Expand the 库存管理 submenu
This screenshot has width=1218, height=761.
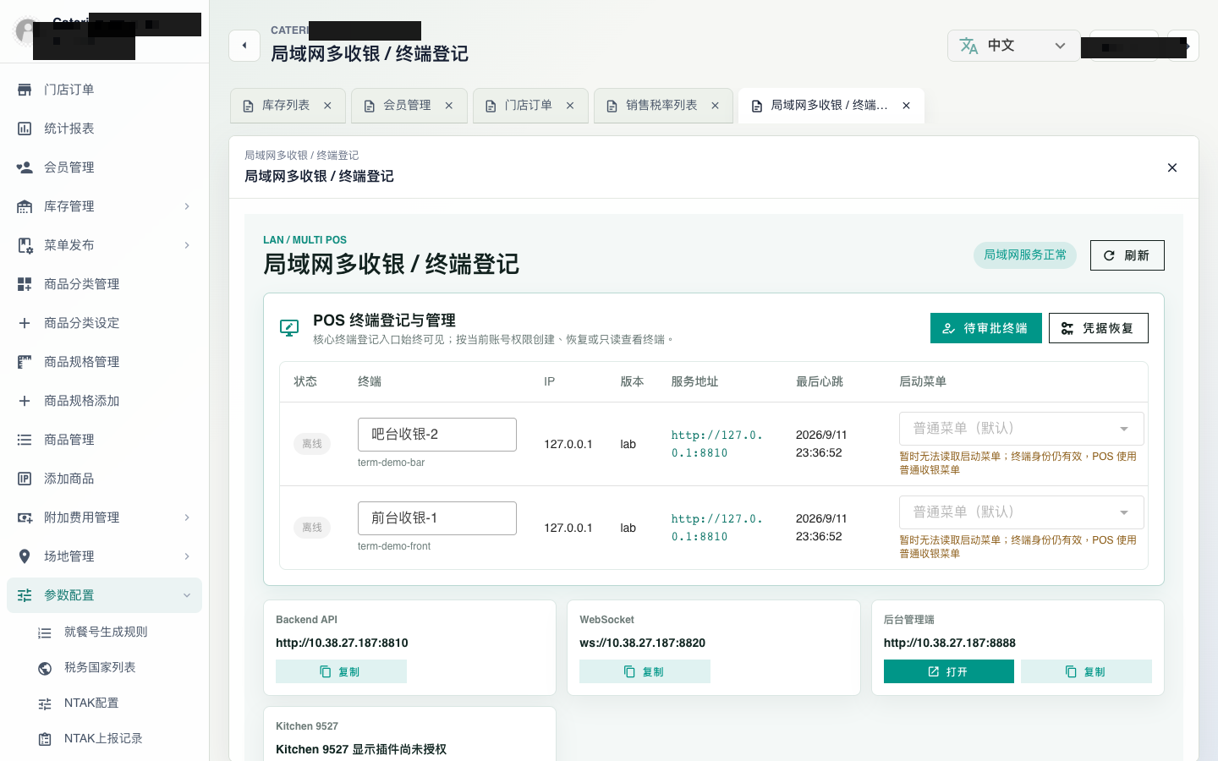point(187,206)
